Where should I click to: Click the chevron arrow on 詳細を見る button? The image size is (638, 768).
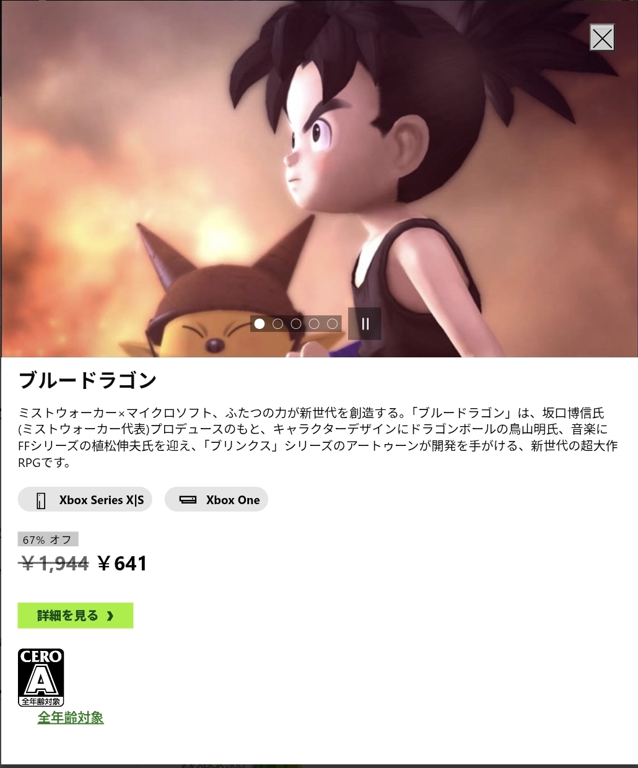click(x=110, y=616)
